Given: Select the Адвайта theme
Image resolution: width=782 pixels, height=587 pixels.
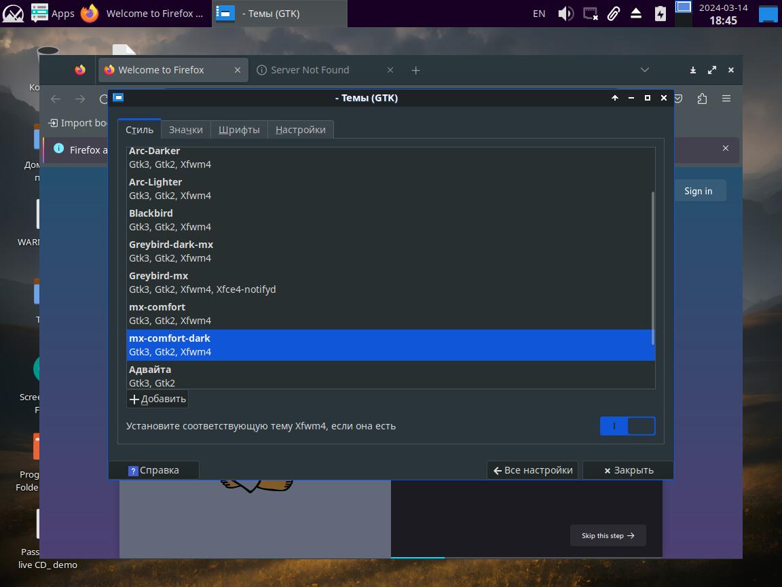Looking at the screenshot, I should coord(390,375).
